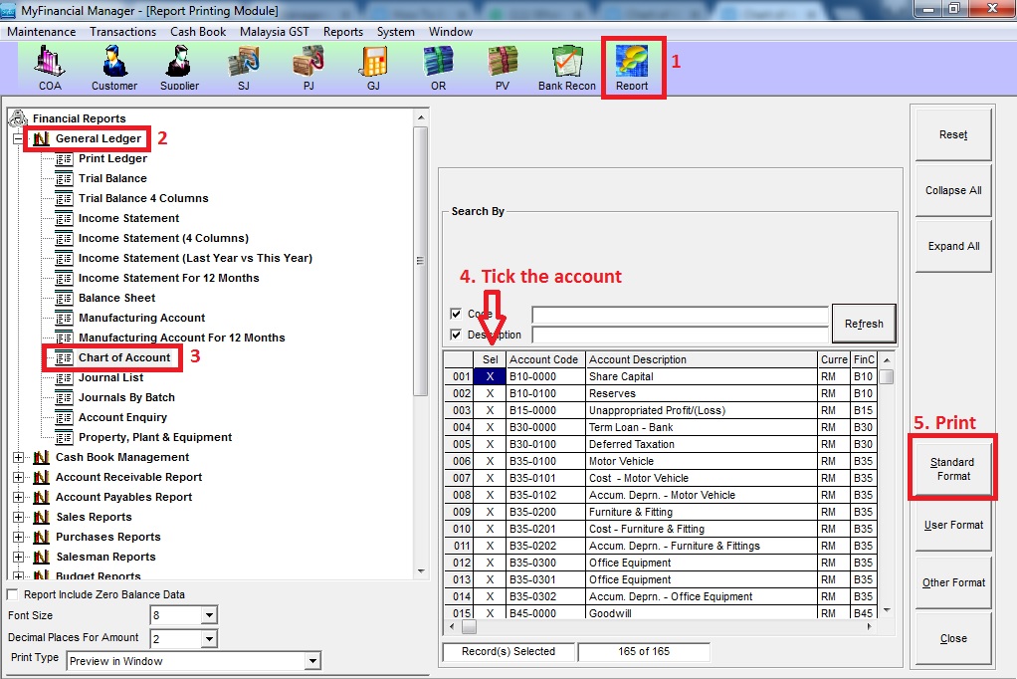Open the Font Size dropdown
1017x679 pixels.
pyautogui.click(x=208, y=616)
